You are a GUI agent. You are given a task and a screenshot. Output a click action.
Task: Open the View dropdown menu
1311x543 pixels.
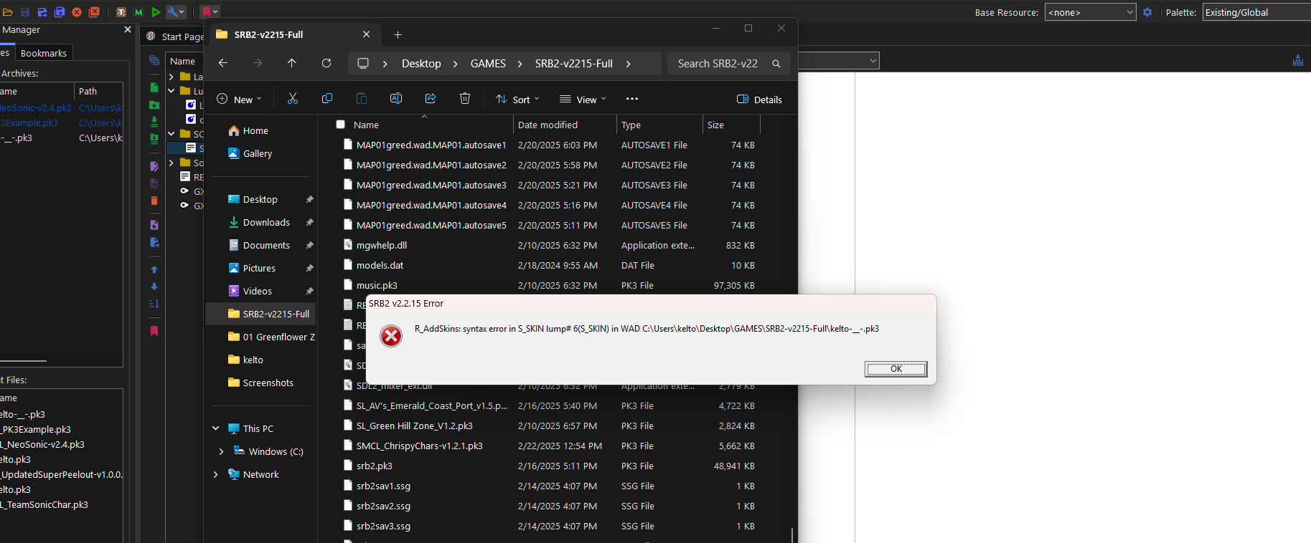click(x=583, y=99)
